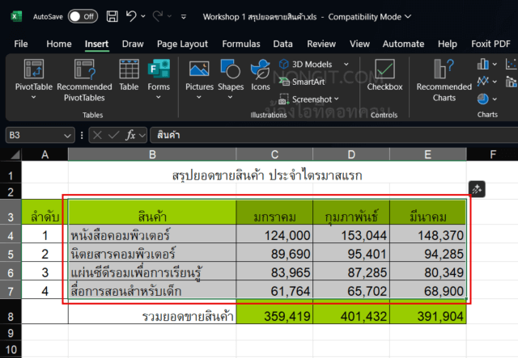The width and height of the screenshot is (518, 358).
Task: Insert a Scatter chart icon
Action: [x=511, y=64]
